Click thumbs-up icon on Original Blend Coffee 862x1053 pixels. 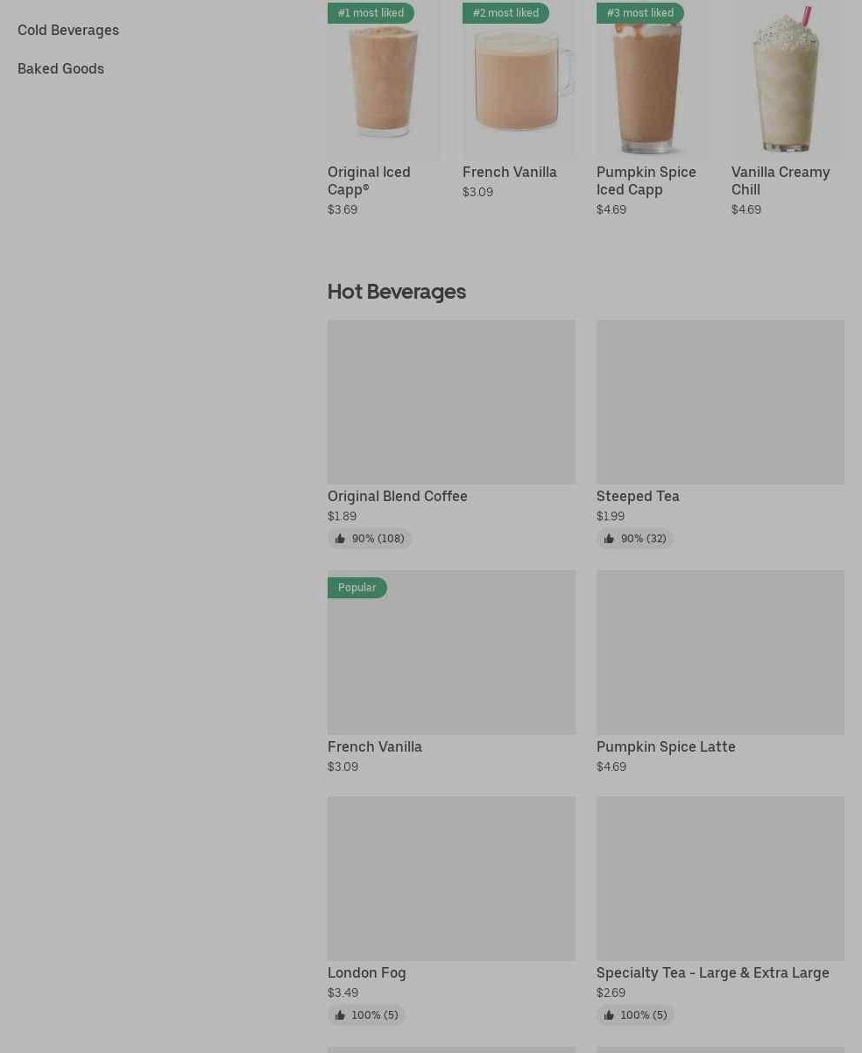(341, 539)
